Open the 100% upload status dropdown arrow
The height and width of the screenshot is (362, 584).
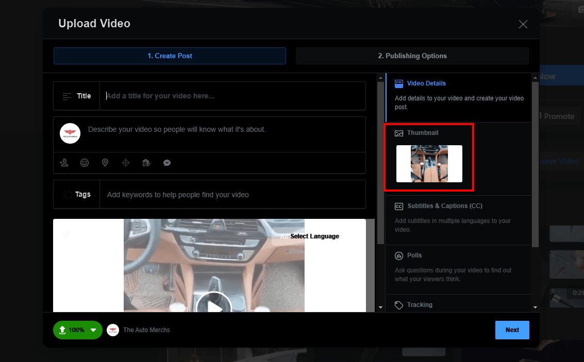(x=93, y=330)
